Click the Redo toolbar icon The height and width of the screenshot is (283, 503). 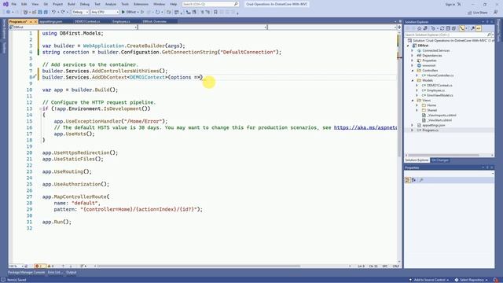click(x=63, y=13)
